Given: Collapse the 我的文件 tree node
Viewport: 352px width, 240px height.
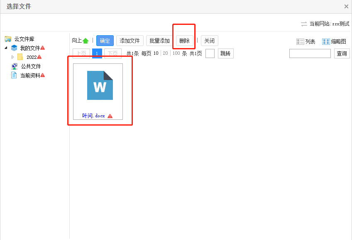Looking at the screenshot, I should [6, 48].
